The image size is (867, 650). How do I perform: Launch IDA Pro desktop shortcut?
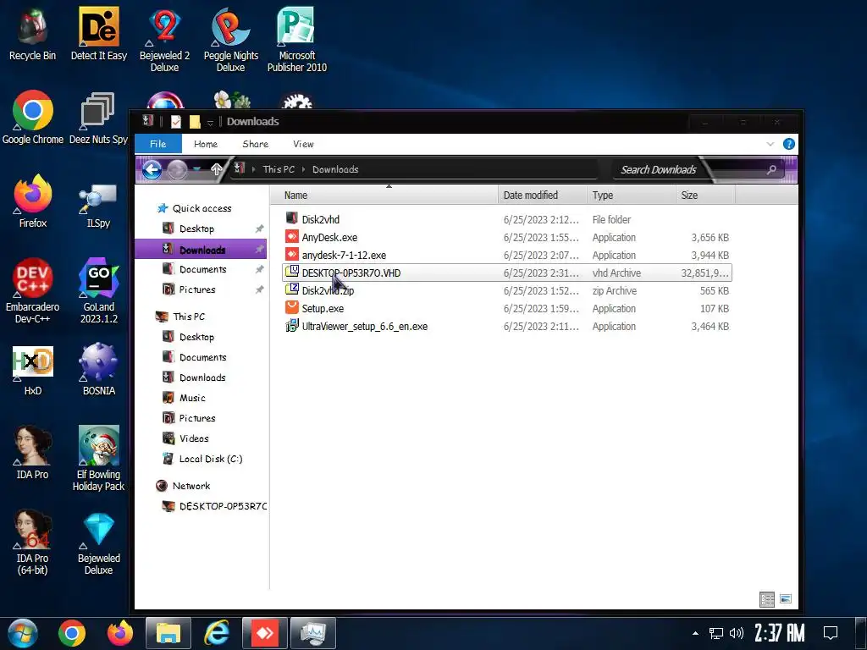pyautogui.click(x=33, y=452)
